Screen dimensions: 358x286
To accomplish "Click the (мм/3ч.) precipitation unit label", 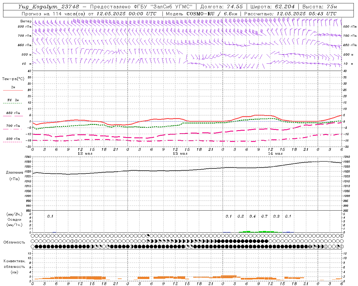I will (15, 214).
